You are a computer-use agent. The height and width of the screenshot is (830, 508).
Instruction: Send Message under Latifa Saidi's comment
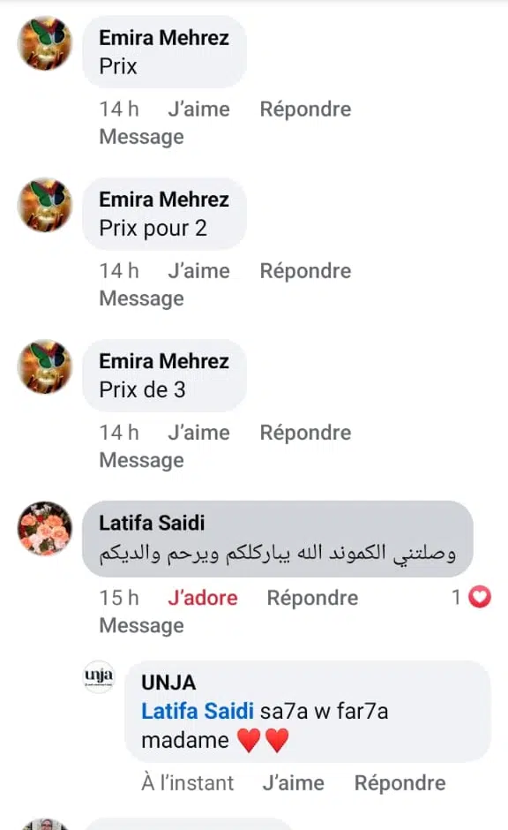point(142,625)
